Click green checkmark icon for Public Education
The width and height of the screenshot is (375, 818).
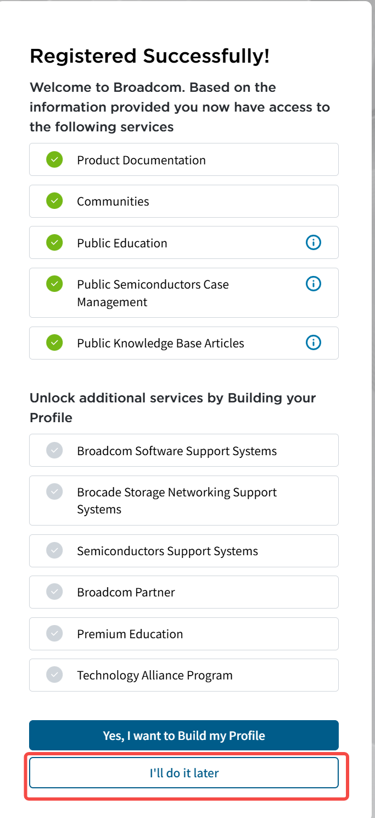[x=54, y=242]
